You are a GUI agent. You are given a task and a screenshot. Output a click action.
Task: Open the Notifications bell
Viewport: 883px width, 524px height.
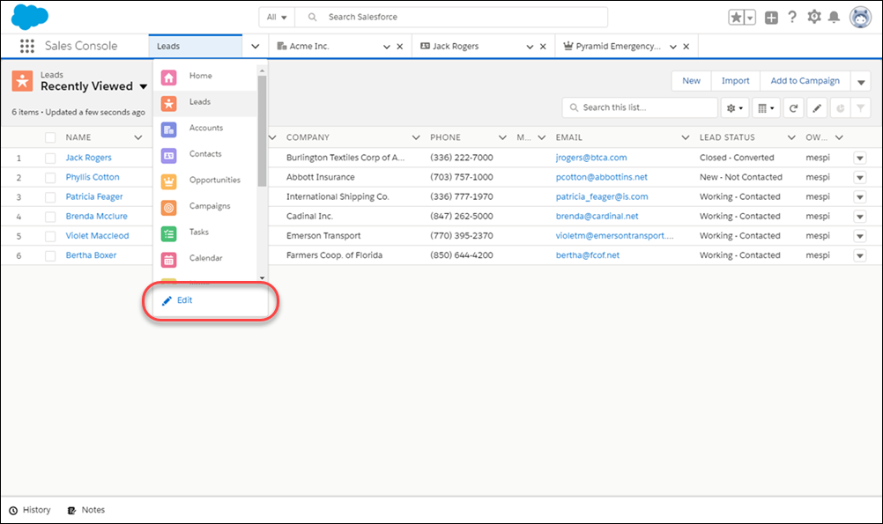pos(834,17)
